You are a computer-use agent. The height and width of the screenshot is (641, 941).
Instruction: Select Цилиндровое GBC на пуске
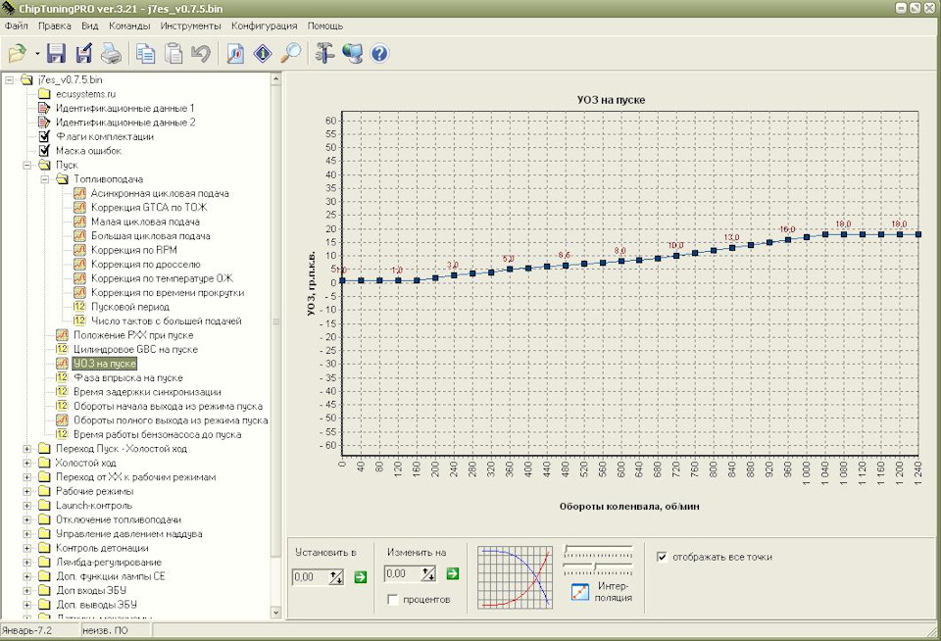pos(135,349)
